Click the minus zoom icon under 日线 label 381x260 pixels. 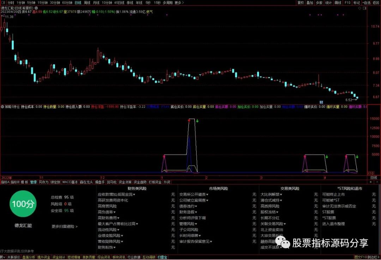coord(377,182)
